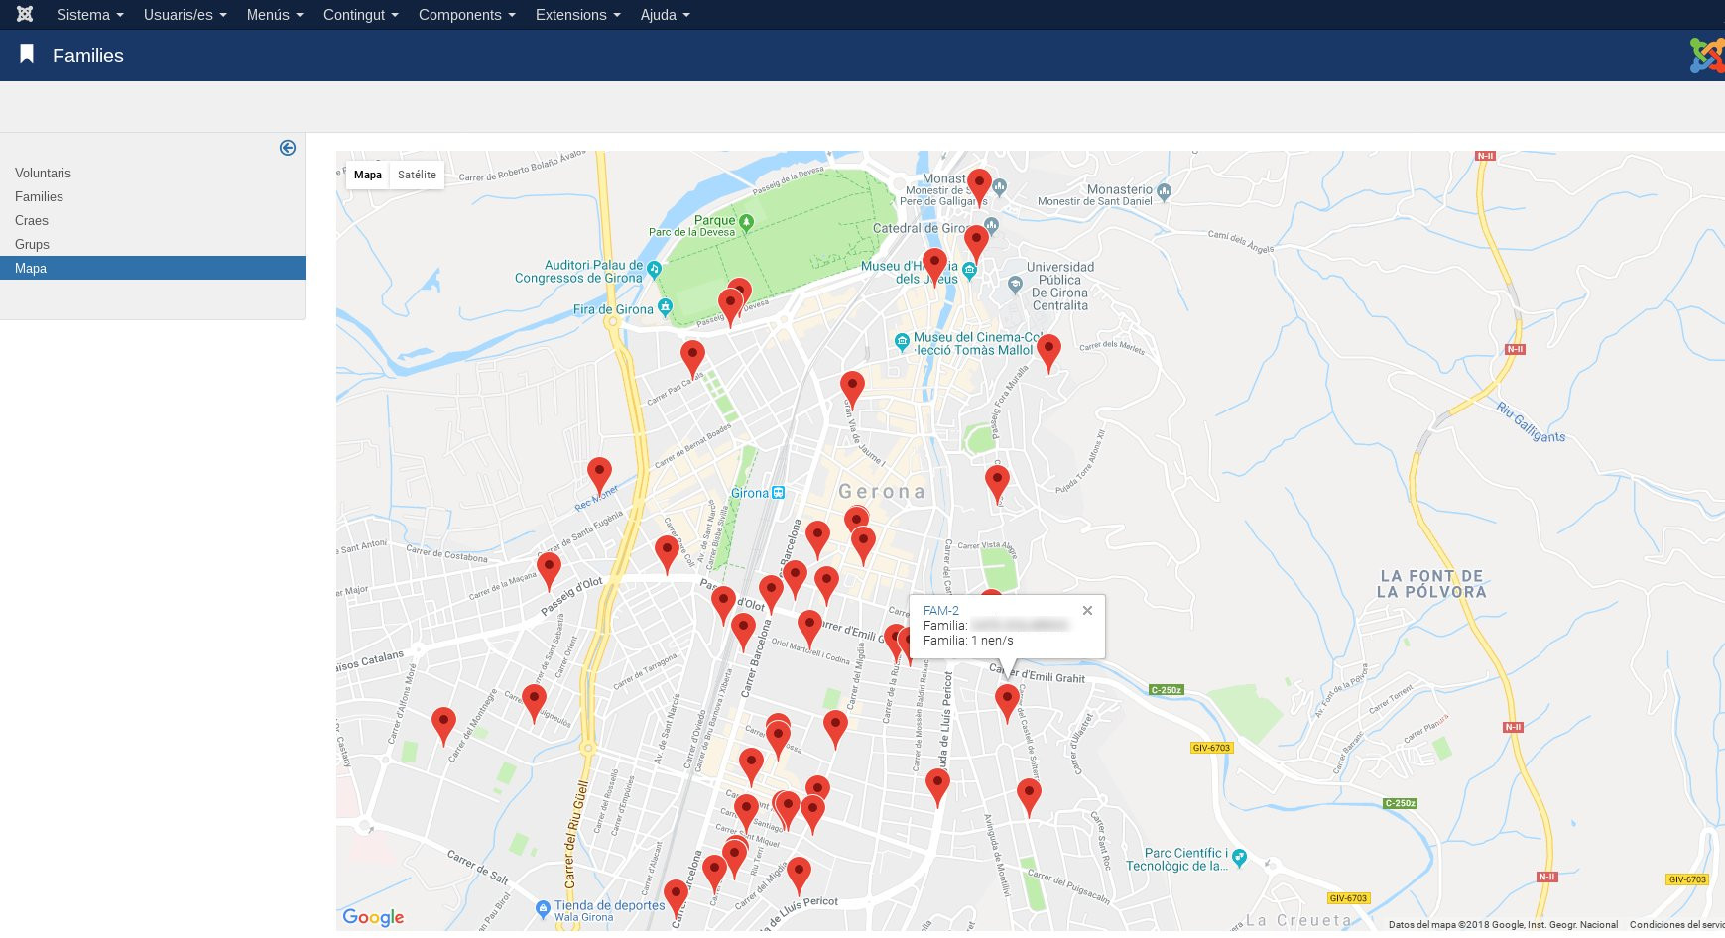Click the Fira de Girona map icon
The height and width of the screenshot is (938, 1725).
(666, 308)
